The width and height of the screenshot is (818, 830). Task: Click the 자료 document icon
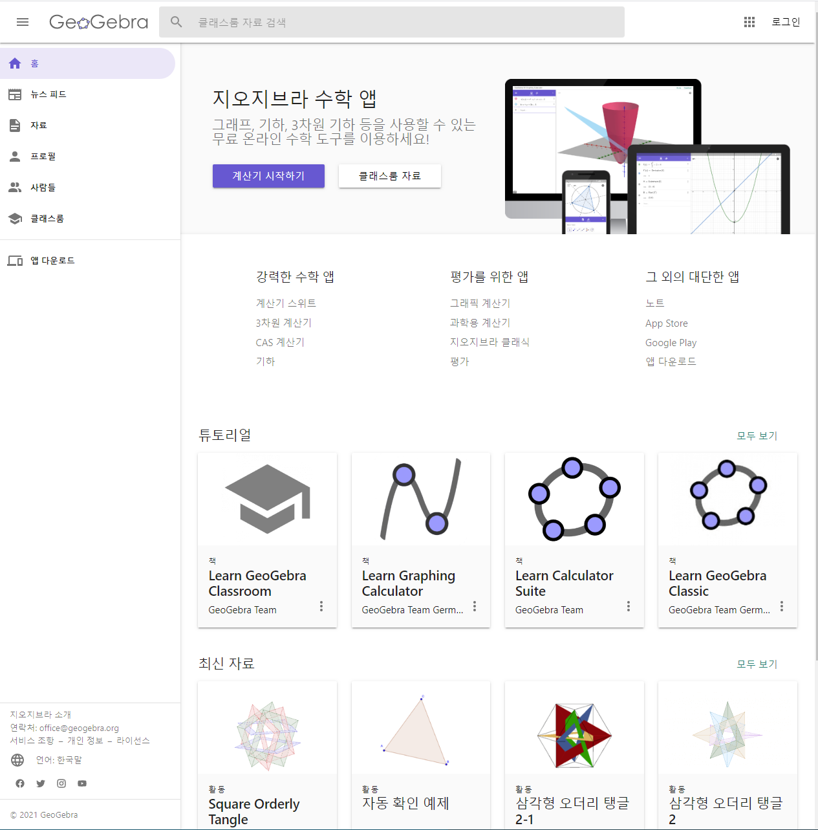pyautogui.click(x=15, y=126)
